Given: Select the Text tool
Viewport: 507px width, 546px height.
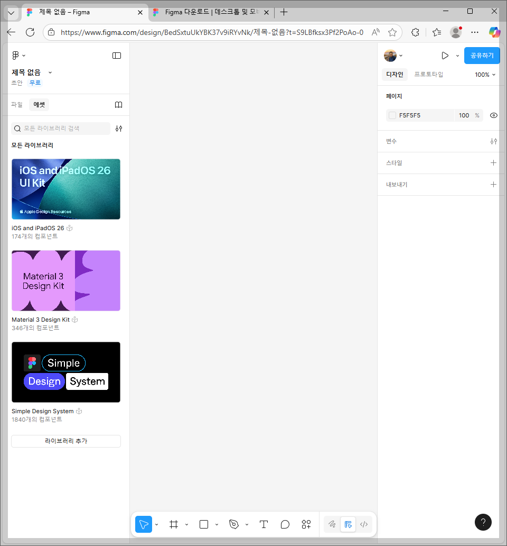Looking at the screenshot, I should click(264, 524).
